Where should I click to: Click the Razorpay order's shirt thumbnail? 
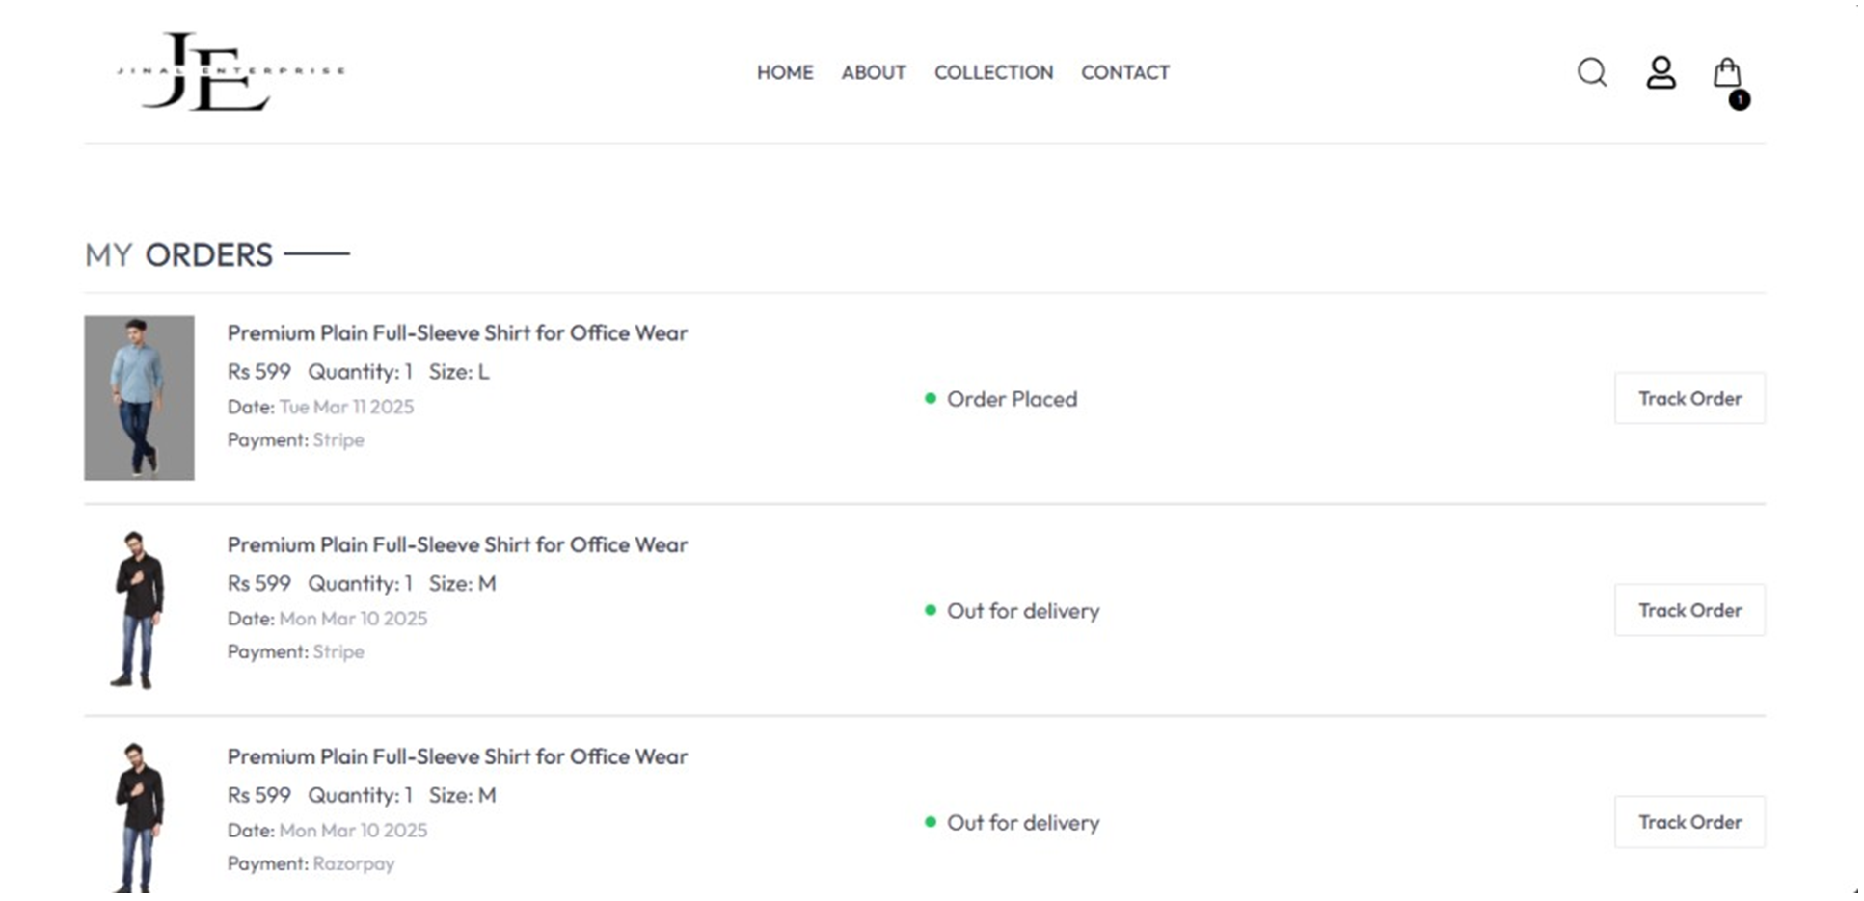tap(139, 817)
